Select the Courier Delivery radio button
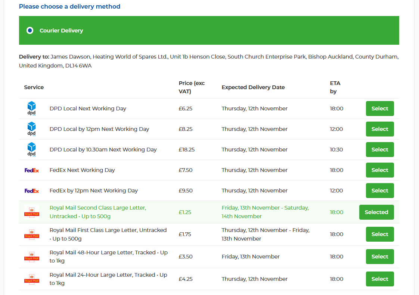This screenshot has height=295, width=419. pos(30,31)
